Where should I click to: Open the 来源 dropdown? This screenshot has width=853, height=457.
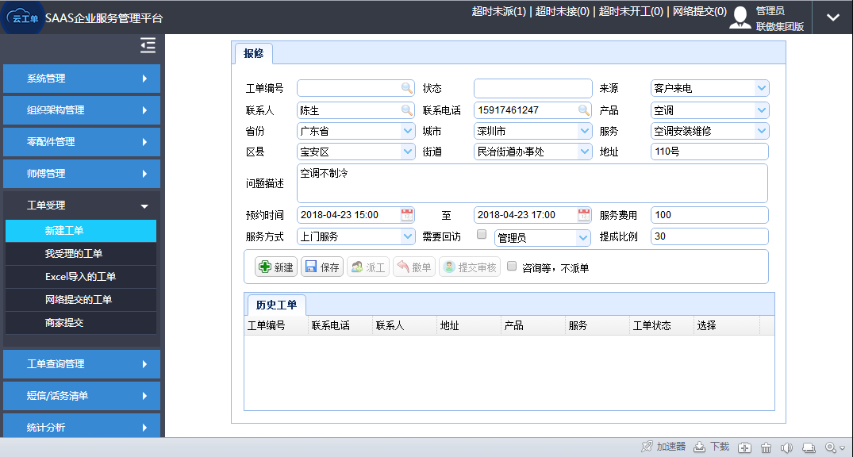761,88
